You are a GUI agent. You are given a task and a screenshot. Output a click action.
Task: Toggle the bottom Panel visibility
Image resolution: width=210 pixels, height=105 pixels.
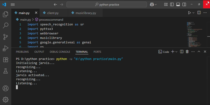(x=178, y=5)
